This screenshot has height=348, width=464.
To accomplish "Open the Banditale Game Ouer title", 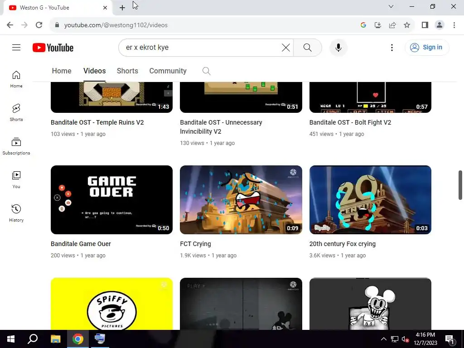I will [81, 244].
